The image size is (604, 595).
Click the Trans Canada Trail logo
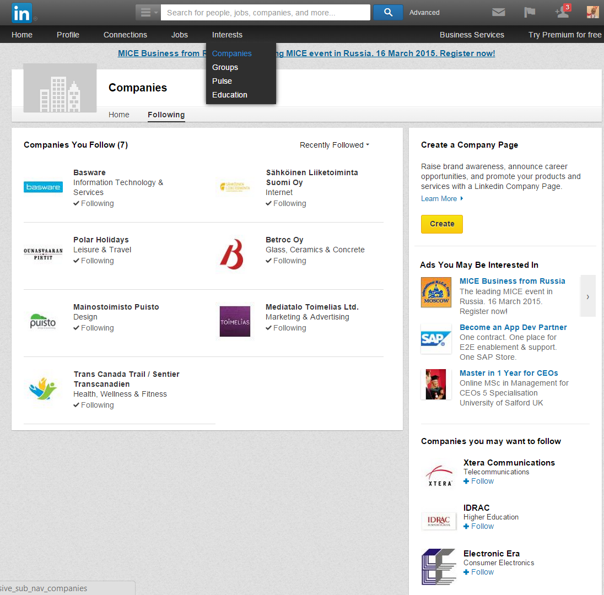(x=43, y=388)
